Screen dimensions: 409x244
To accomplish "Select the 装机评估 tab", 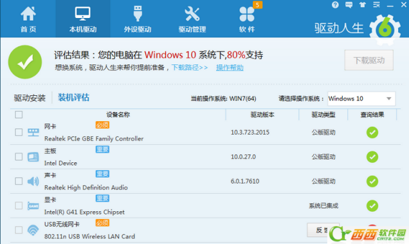I will [x=73, y=97].
